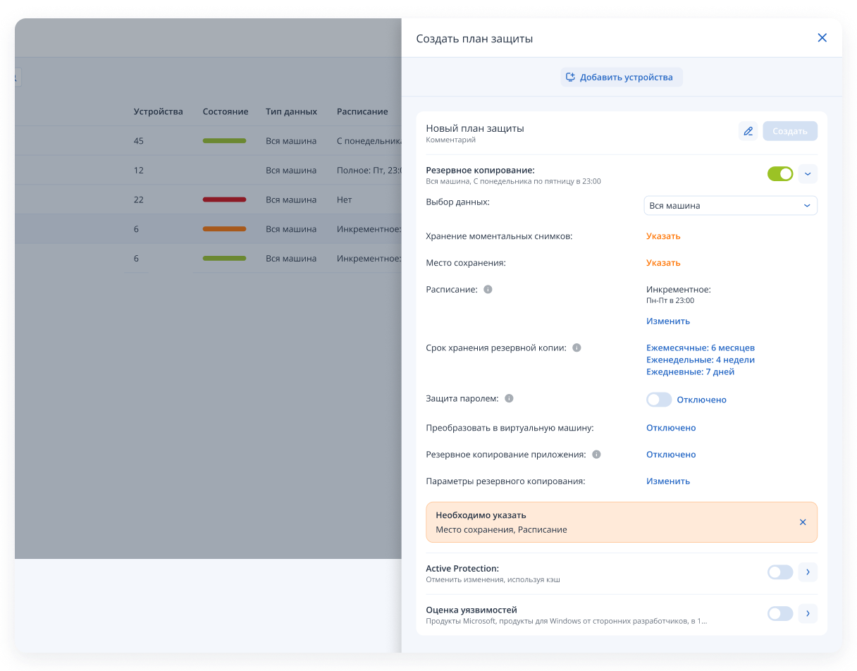Click the Расписание column header in table
This screenshot has width=857, height=671.
(362, 111)
